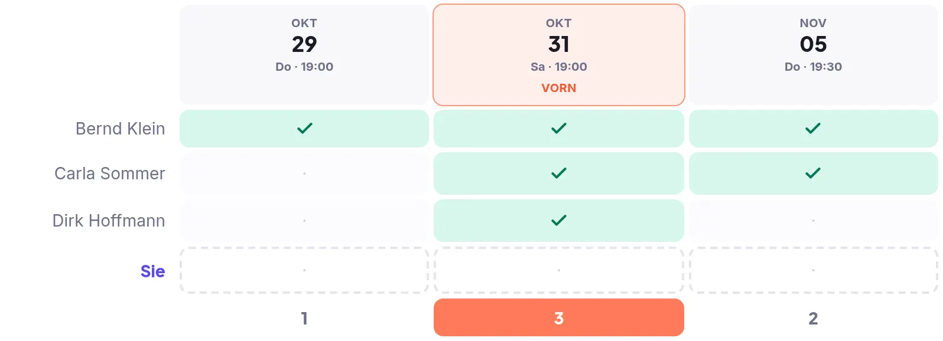Select the Okt 29 Thursday date header
This screenshot has height=341, width=943.
pos(304,55)
